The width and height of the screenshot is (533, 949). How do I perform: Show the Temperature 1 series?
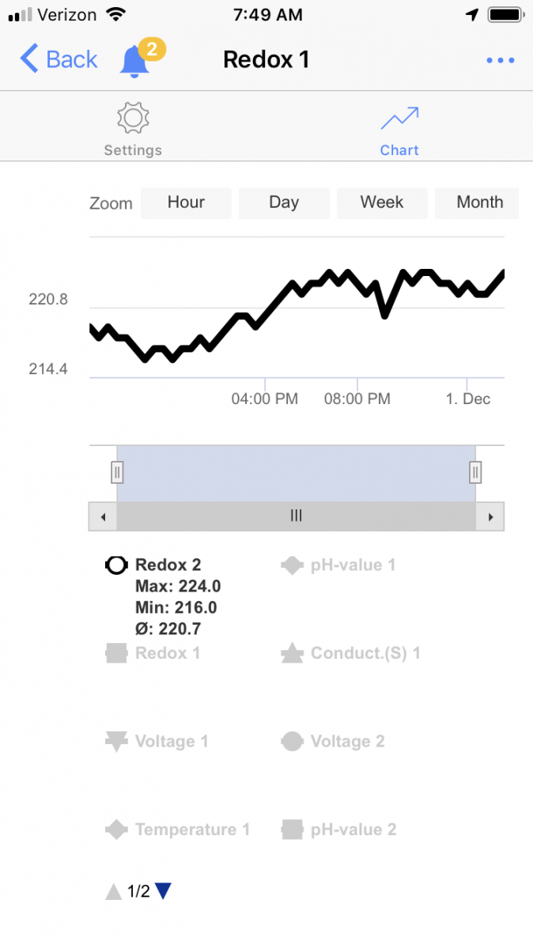pos(192,830)
